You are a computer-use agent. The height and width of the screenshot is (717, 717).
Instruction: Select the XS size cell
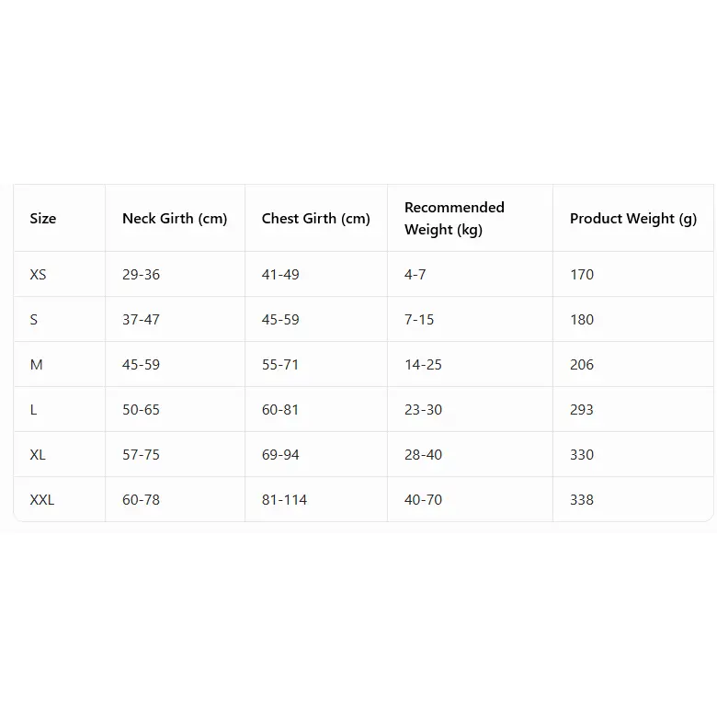click(x=38, y=275)
